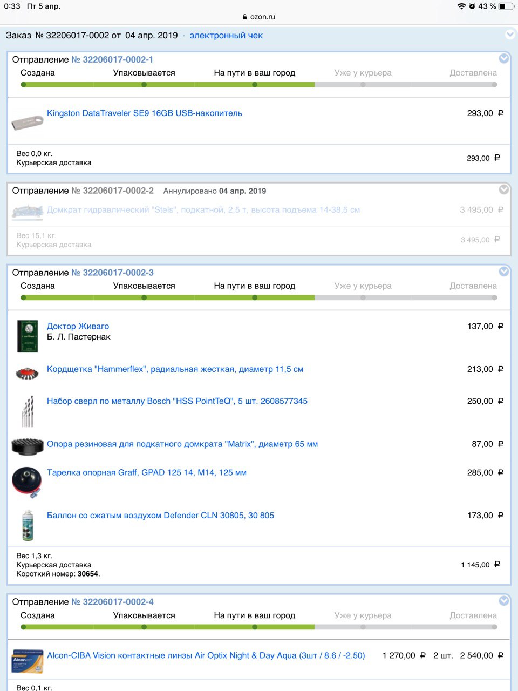Image resolution: width=518 pixels, height=691 pixels.
Task: Click shipment 3 'Упаковывается' progress dot
Action: coord(144,298)
